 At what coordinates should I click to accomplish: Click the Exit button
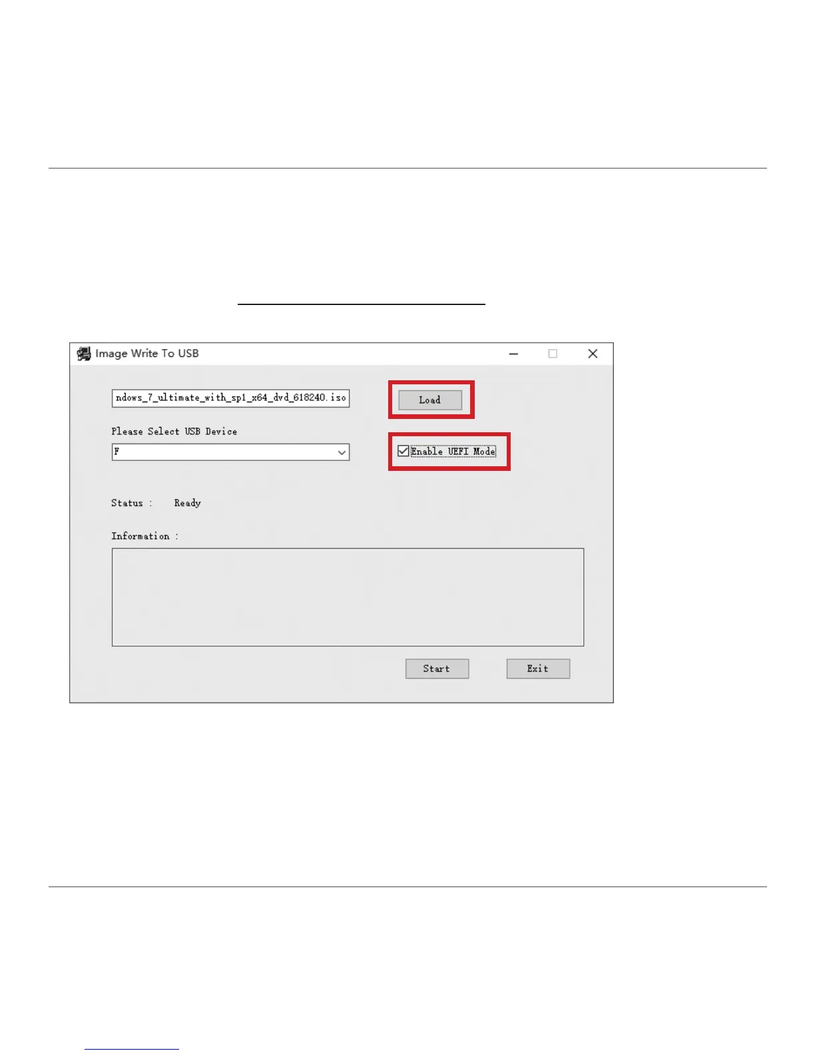[538, 669]
